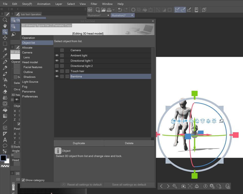This screenshot has height=194, width=243.
Task: Select the Eyedropper tool
Action: 5,56
